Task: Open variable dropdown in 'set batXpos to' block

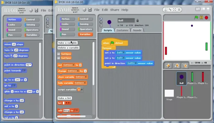Action: [73, 65]
